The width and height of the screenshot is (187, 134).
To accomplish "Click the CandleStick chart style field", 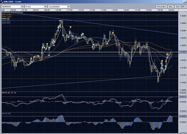I will point(58,7).
